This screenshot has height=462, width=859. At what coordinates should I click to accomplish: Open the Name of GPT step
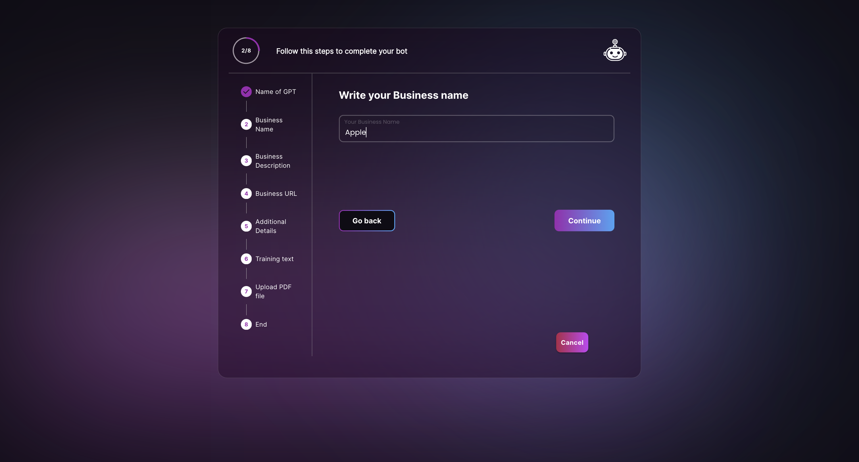coord(276,92)
